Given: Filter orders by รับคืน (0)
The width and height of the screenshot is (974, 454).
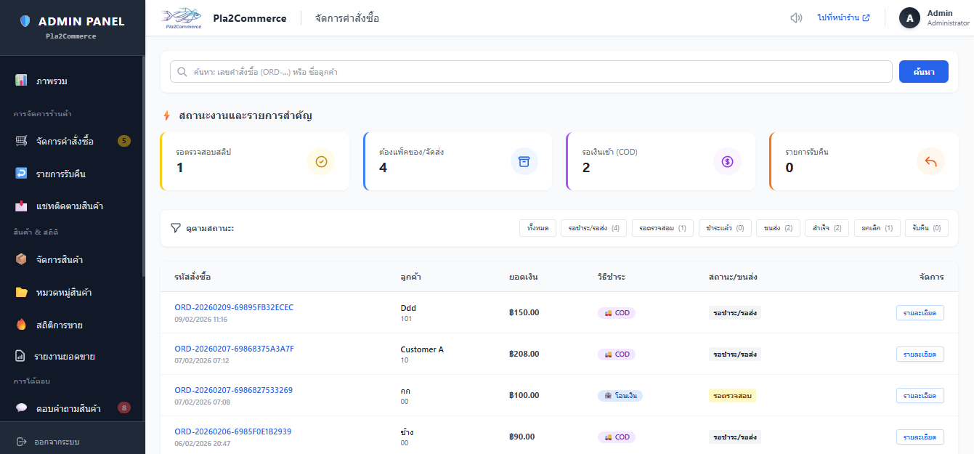Looking at the screenshot, I should click(927, 228).
